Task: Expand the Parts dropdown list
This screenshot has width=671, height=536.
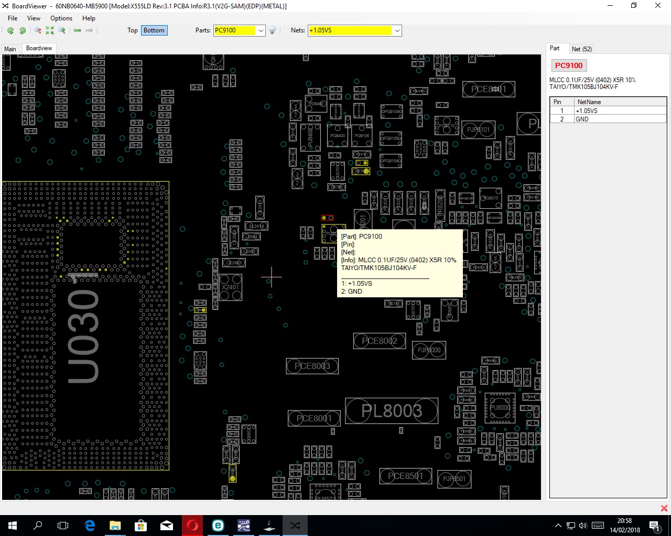Action: (x=261, y=30)
